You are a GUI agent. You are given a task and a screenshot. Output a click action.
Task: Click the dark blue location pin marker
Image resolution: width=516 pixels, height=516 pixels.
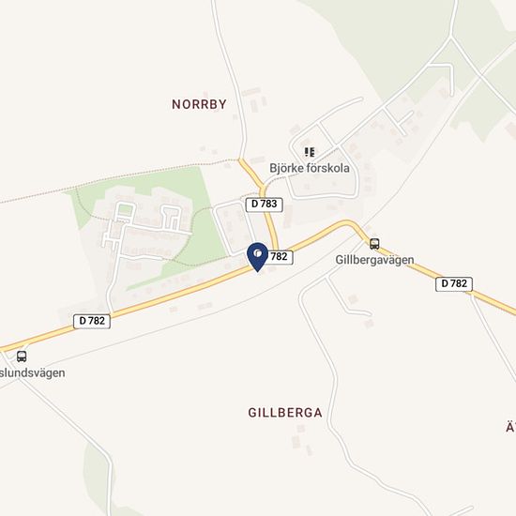[x=257, y=257]
